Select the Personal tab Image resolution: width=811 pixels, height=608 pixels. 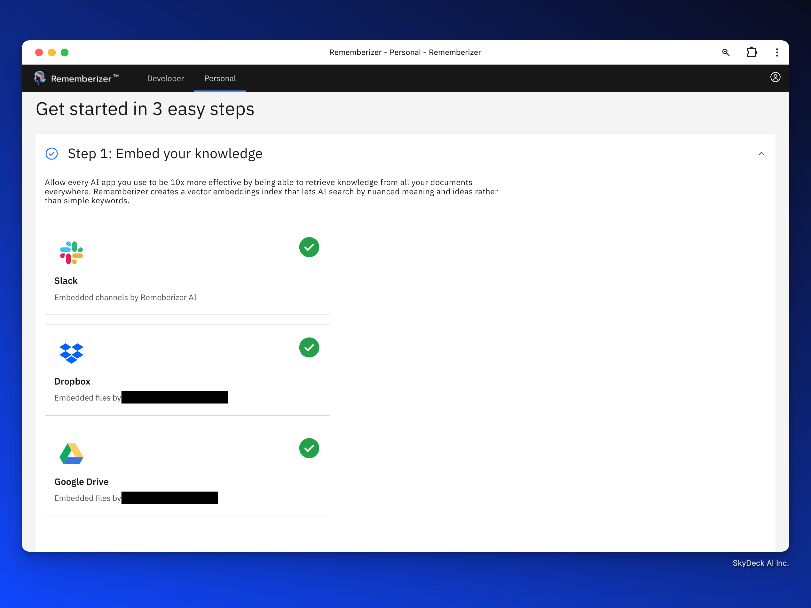tap(220, 78)
